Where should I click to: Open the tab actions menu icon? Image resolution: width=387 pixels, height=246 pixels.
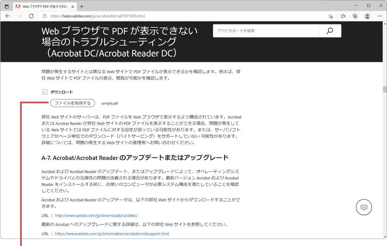pyautogui.click(x=6, y=6)
